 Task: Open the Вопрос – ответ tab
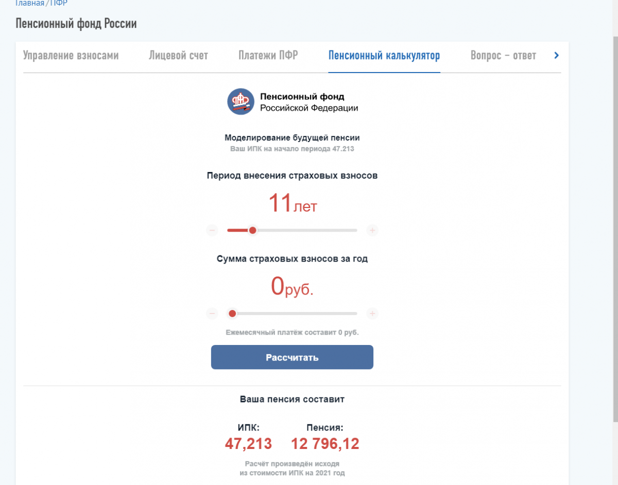tap(503, 56)
